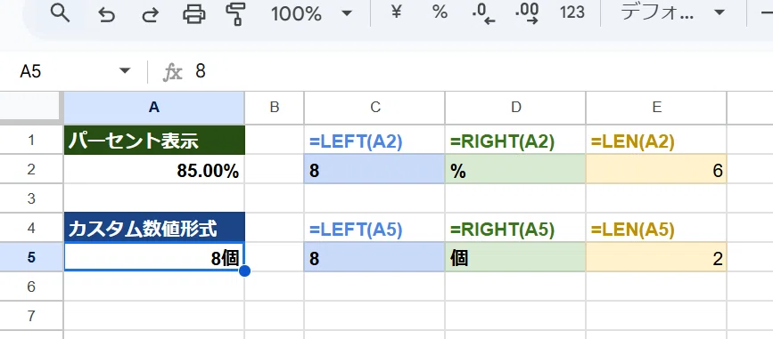Image resolution: width=773 pixels, height=339 pixels.
Task: Select row 2 header
Action: point(31,170)
